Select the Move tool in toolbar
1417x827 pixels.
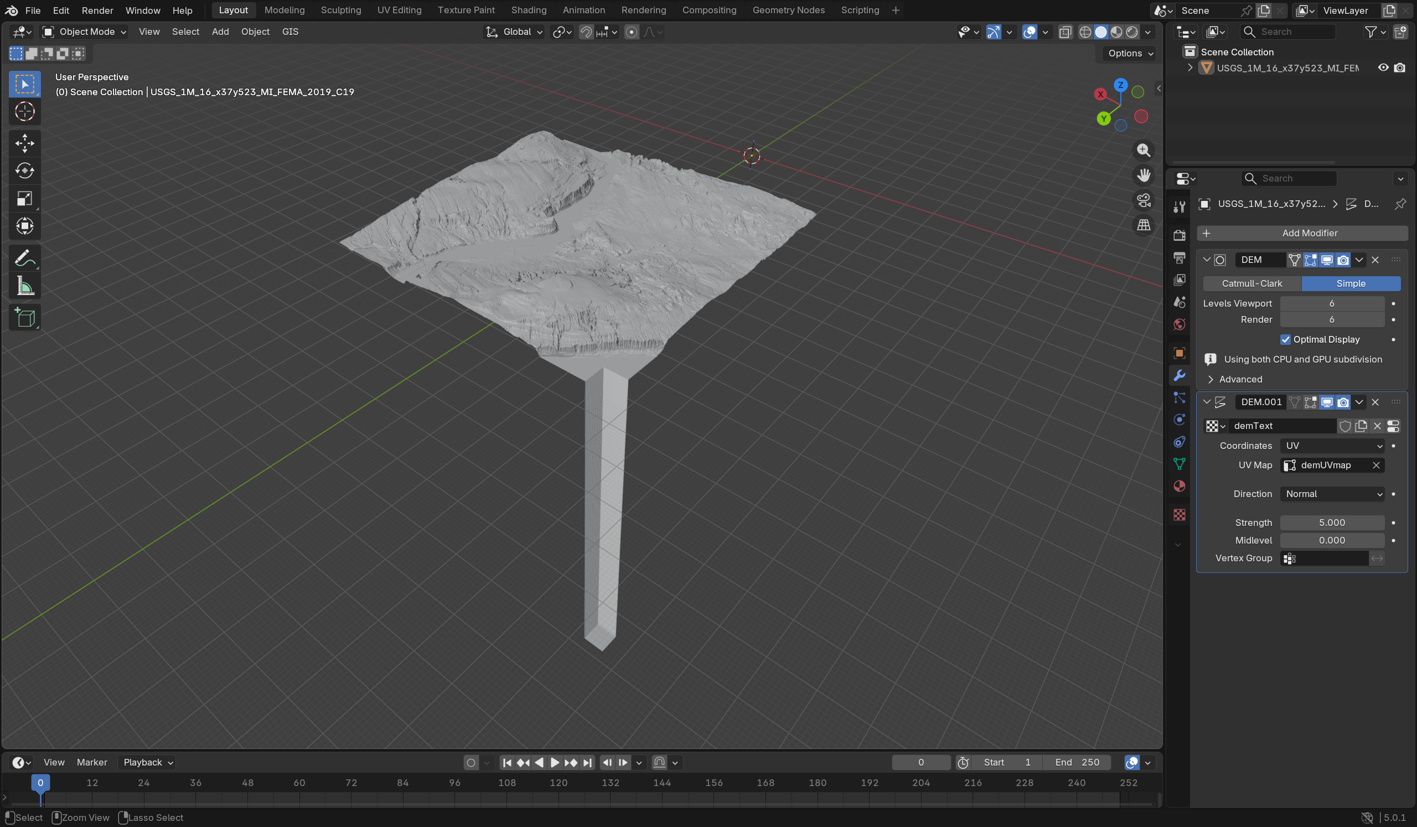[24, 143]
